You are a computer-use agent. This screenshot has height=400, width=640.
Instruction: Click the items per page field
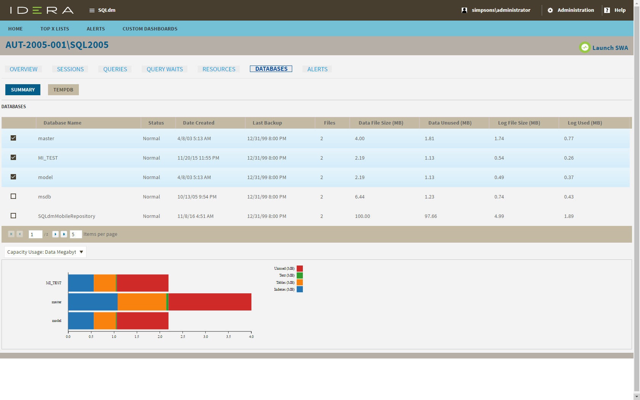[75, 234]
